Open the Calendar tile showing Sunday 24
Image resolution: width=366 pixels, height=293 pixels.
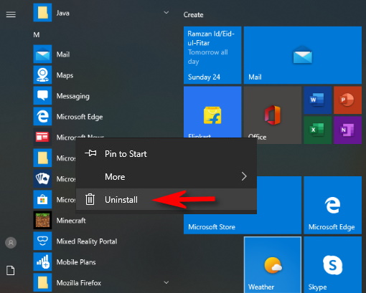coord(212,55)
